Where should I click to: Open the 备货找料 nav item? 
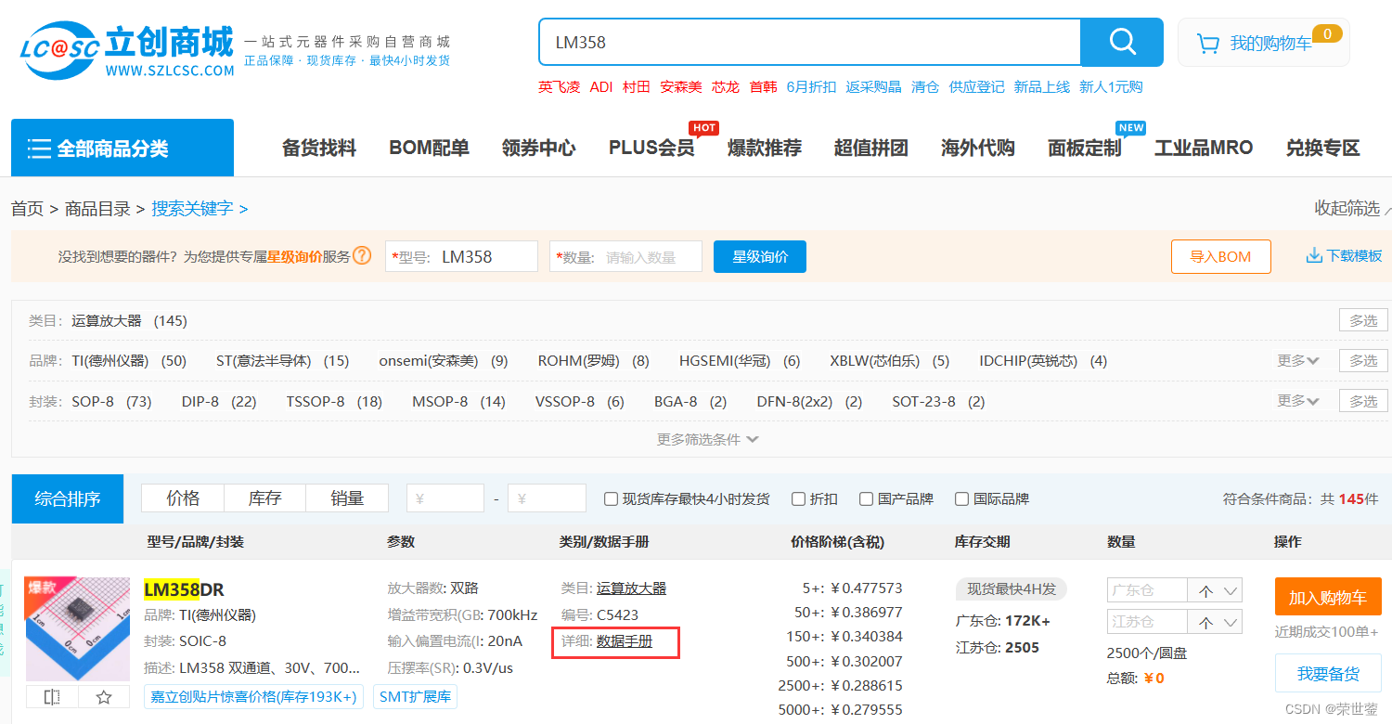pos(319,149)
